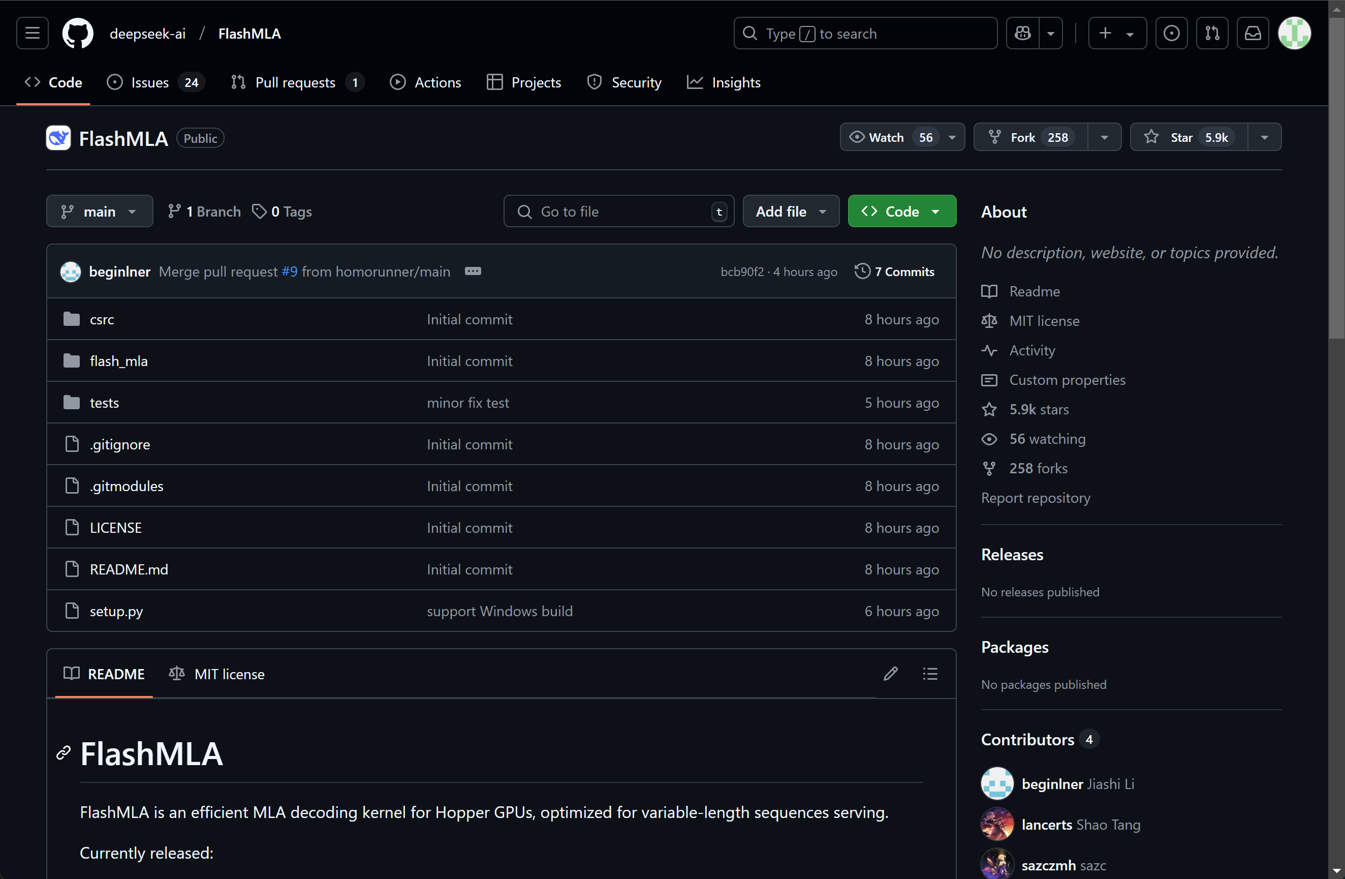Image resolution: width=1345 pixels, height=879 pixels.
Task: Open the 'minor fix test' commit message
Action: click(468, 403)
